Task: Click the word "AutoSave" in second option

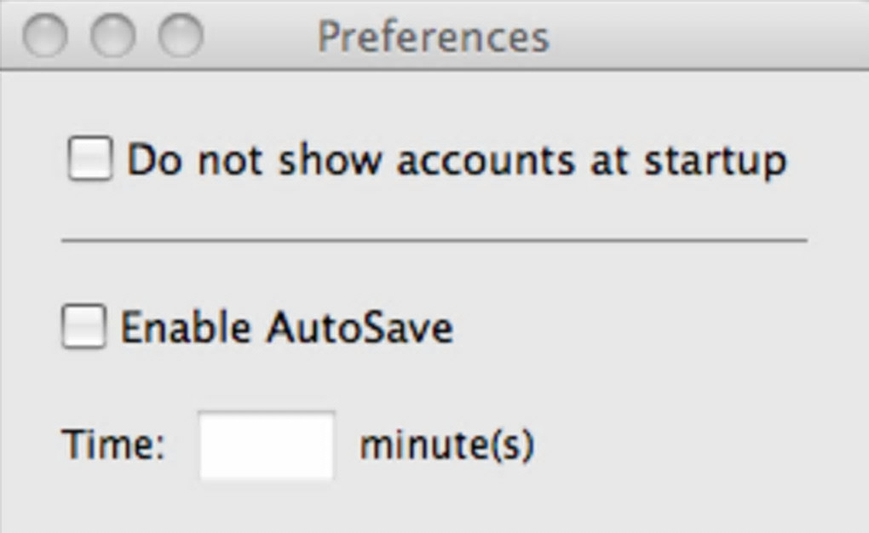Action: coord(359,328)
